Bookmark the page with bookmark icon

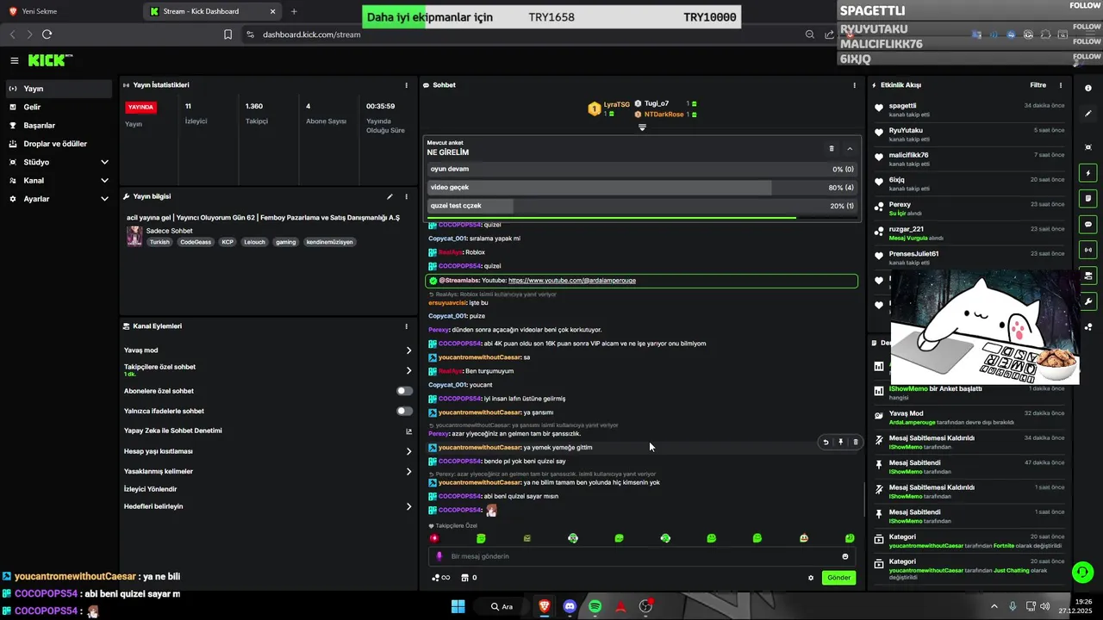click(x=227, y=34)
